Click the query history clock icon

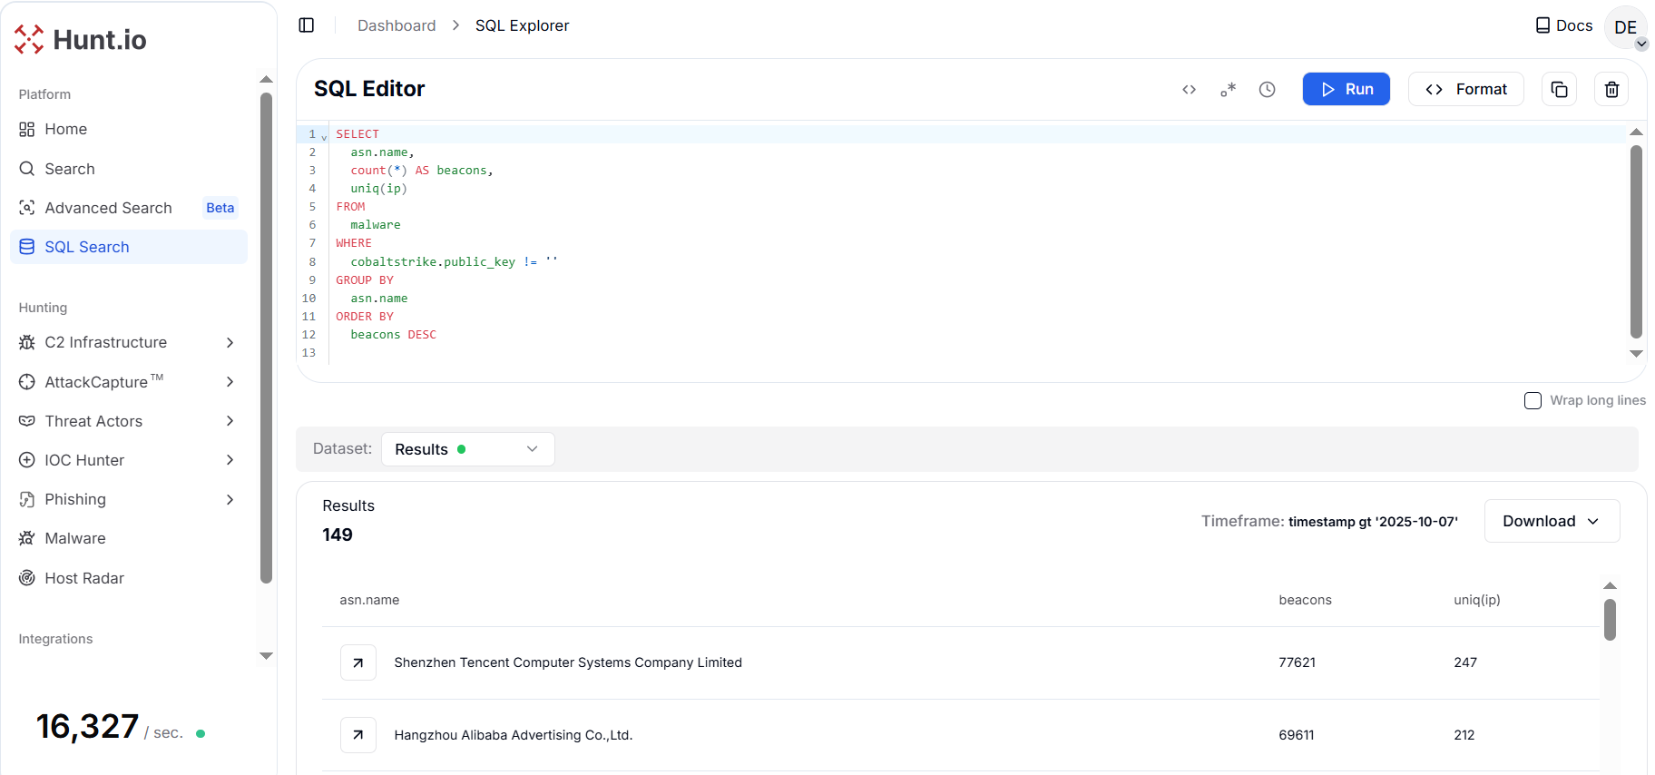(x=1267, y=89)
